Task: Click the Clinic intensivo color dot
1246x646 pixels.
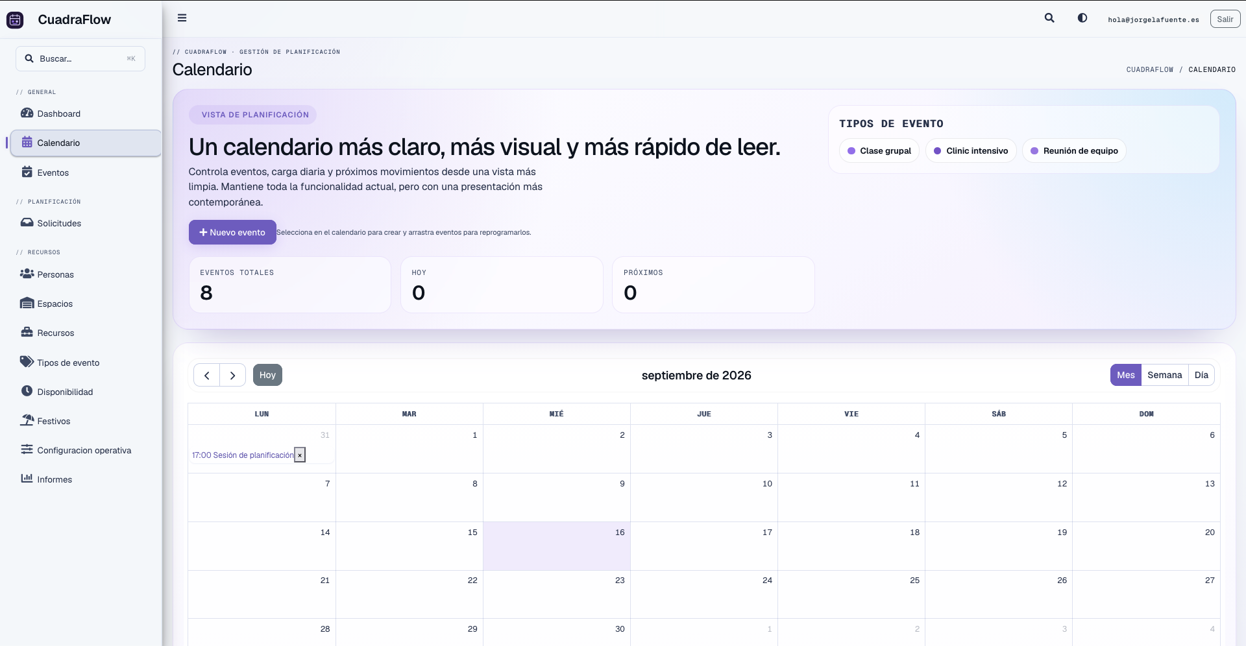Action: (x=938, y=150)
